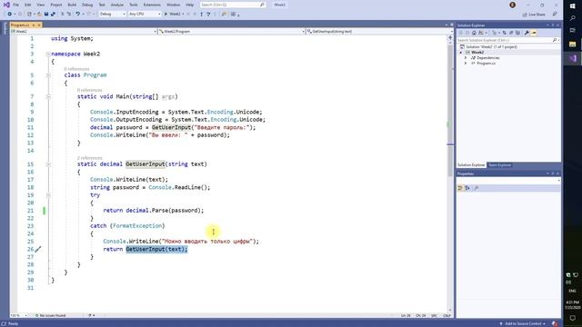Image resolution: width=582 pixels, height=327 pixels.
Task: Click the screwdriver quick actions icon on line 26
Action: (38, 249)
